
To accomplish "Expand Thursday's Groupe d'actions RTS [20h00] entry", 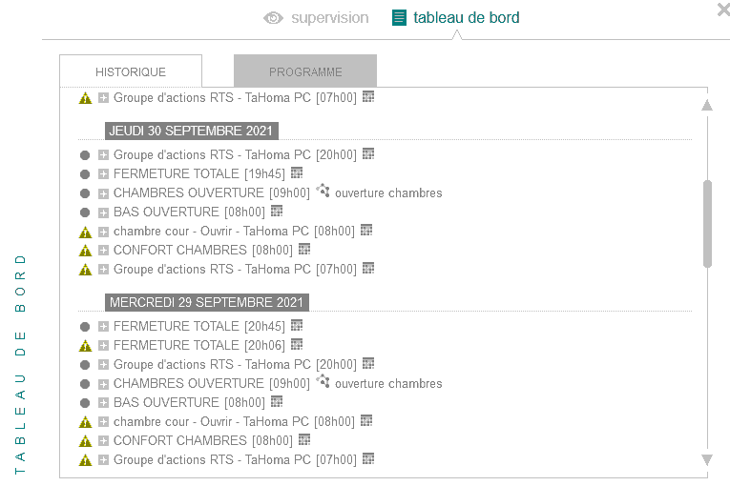I will [103, 155].
